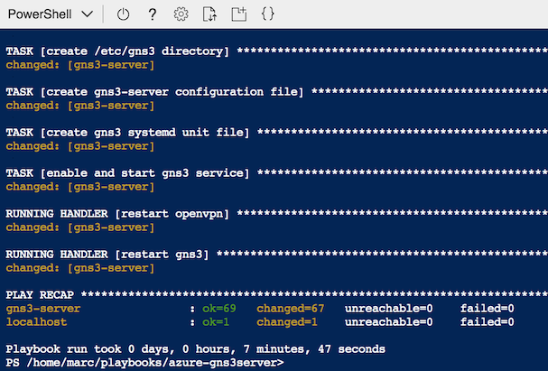Open the editor curly braces icon
The width and height of the screenshot is (548, 371).
coord(268,14)
